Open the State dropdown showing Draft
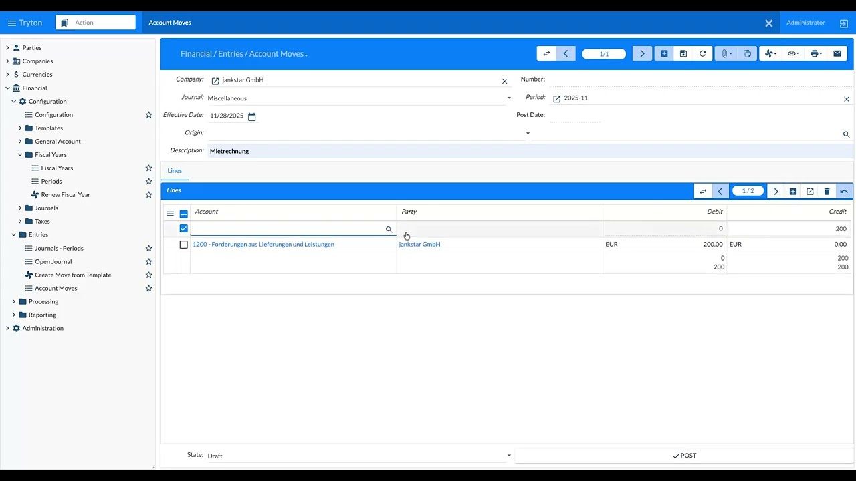856x481 pixels. 509,456
